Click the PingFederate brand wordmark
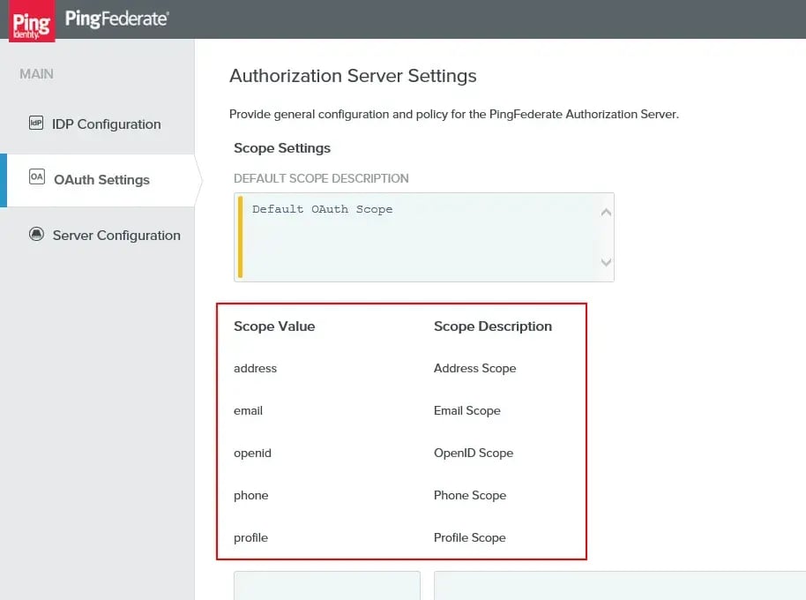 115,19
